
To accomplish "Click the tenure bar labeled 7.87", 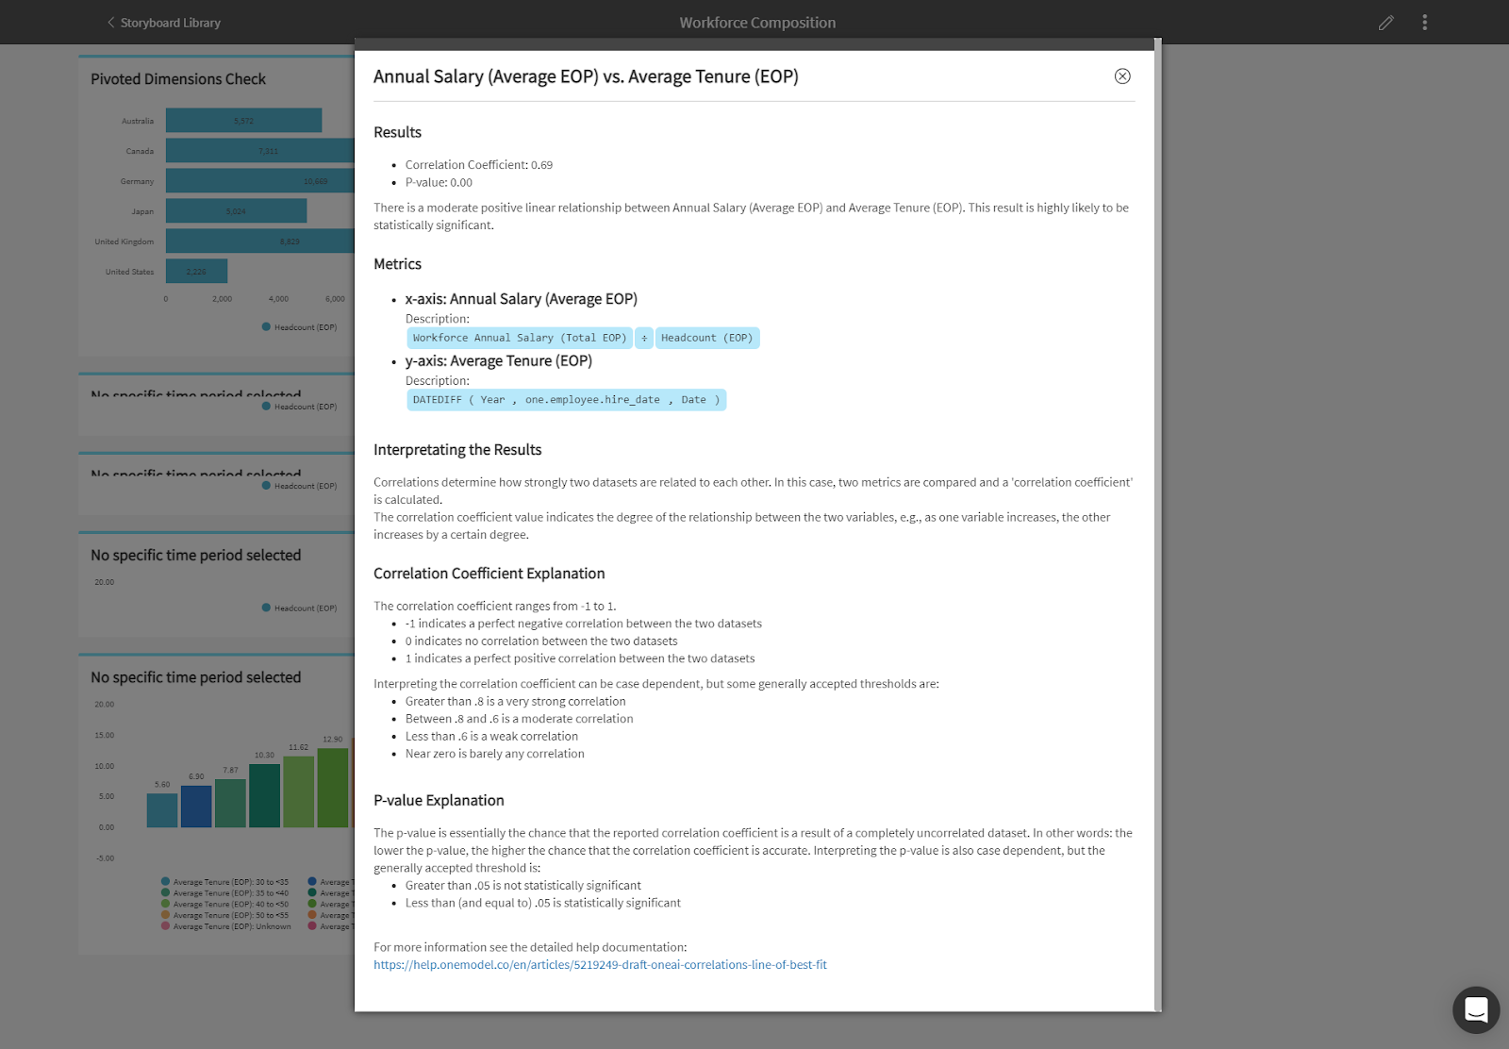I will 230,804.
